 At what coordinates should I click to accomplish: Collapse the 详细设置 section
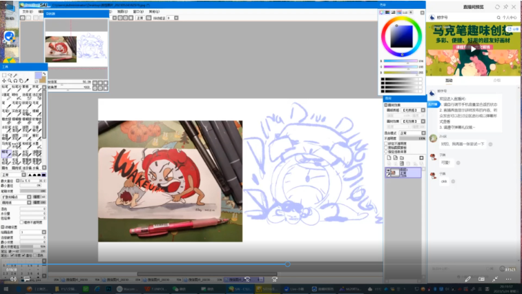3,227
